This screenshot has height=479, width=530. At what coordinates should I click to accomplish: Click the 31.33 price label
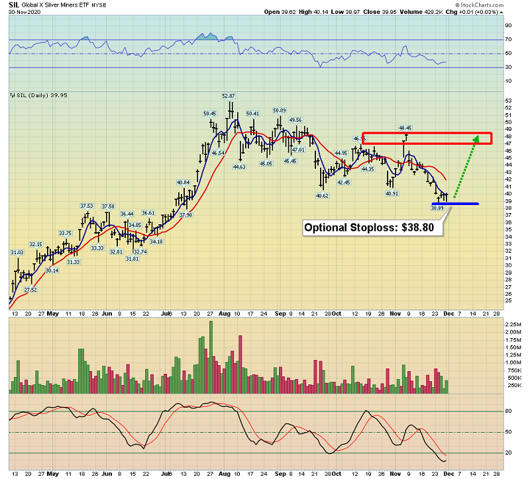pos(74,262)
